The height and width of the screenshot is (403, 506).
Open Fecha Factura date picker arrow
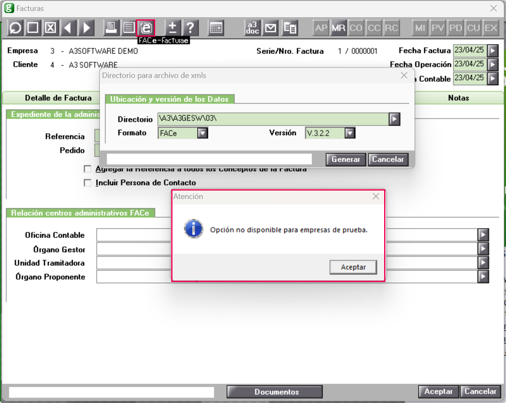(493, 51)
